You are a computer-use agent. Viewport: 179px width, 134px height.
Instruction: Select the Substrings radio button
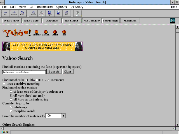point(11,107)
